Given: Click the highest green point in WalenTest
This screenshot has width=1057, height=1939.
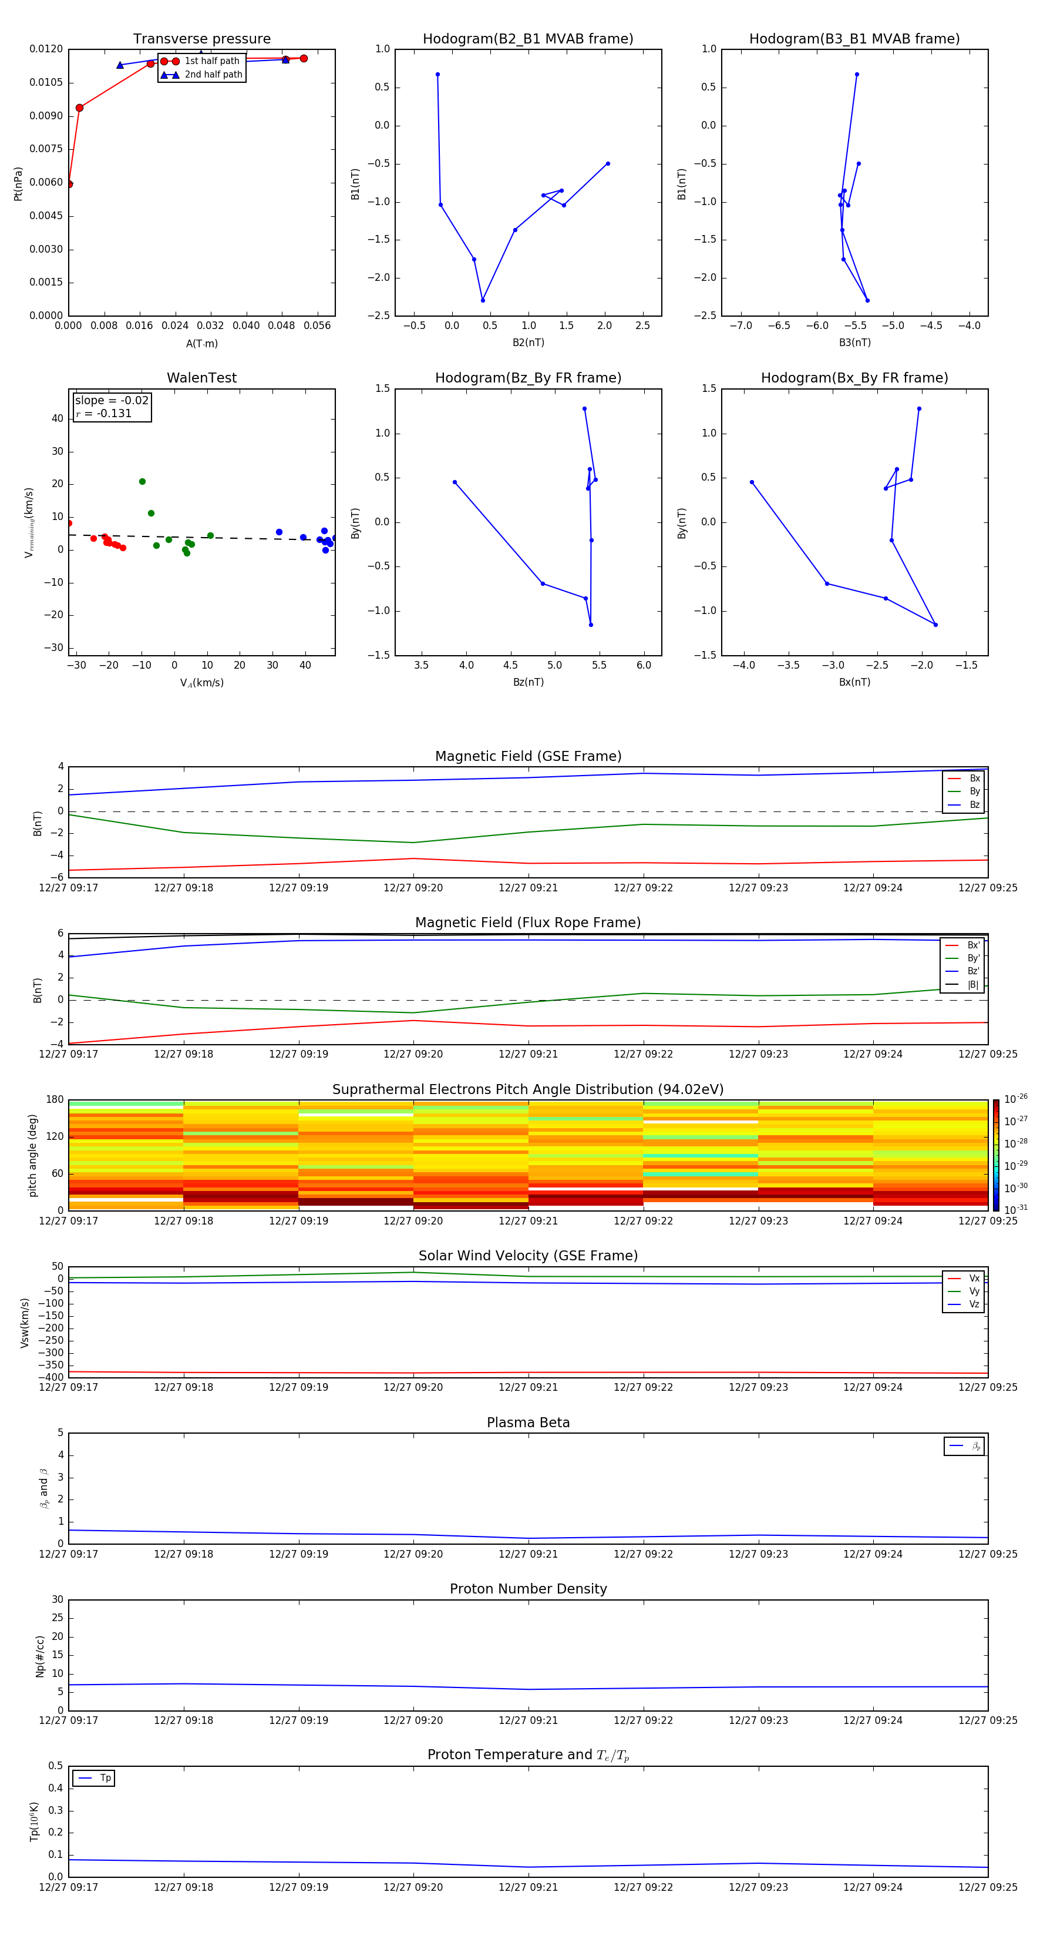Looking at the screenshot, I should coord(142,482).
